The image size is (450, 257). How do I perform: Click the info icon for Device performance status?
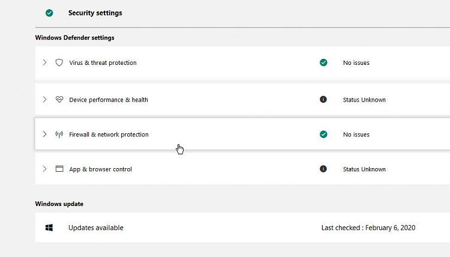tap(323, 99)
